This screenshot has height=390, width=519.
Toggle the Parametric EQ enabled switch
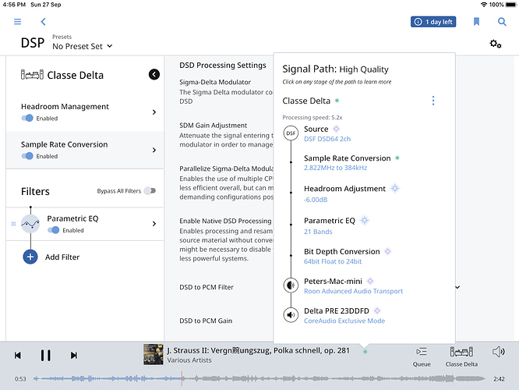[x=53, y=230]
